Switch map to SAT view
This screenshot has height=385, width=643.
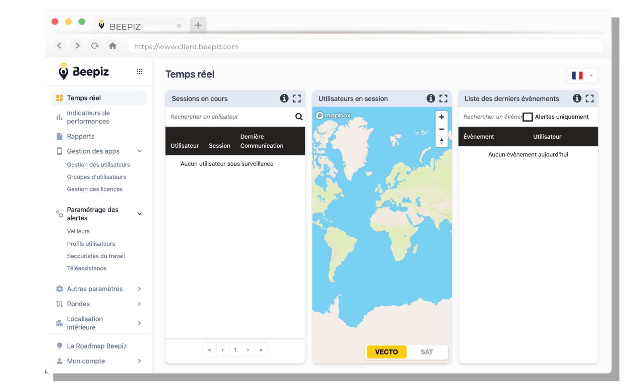click(x=426, y=352)
